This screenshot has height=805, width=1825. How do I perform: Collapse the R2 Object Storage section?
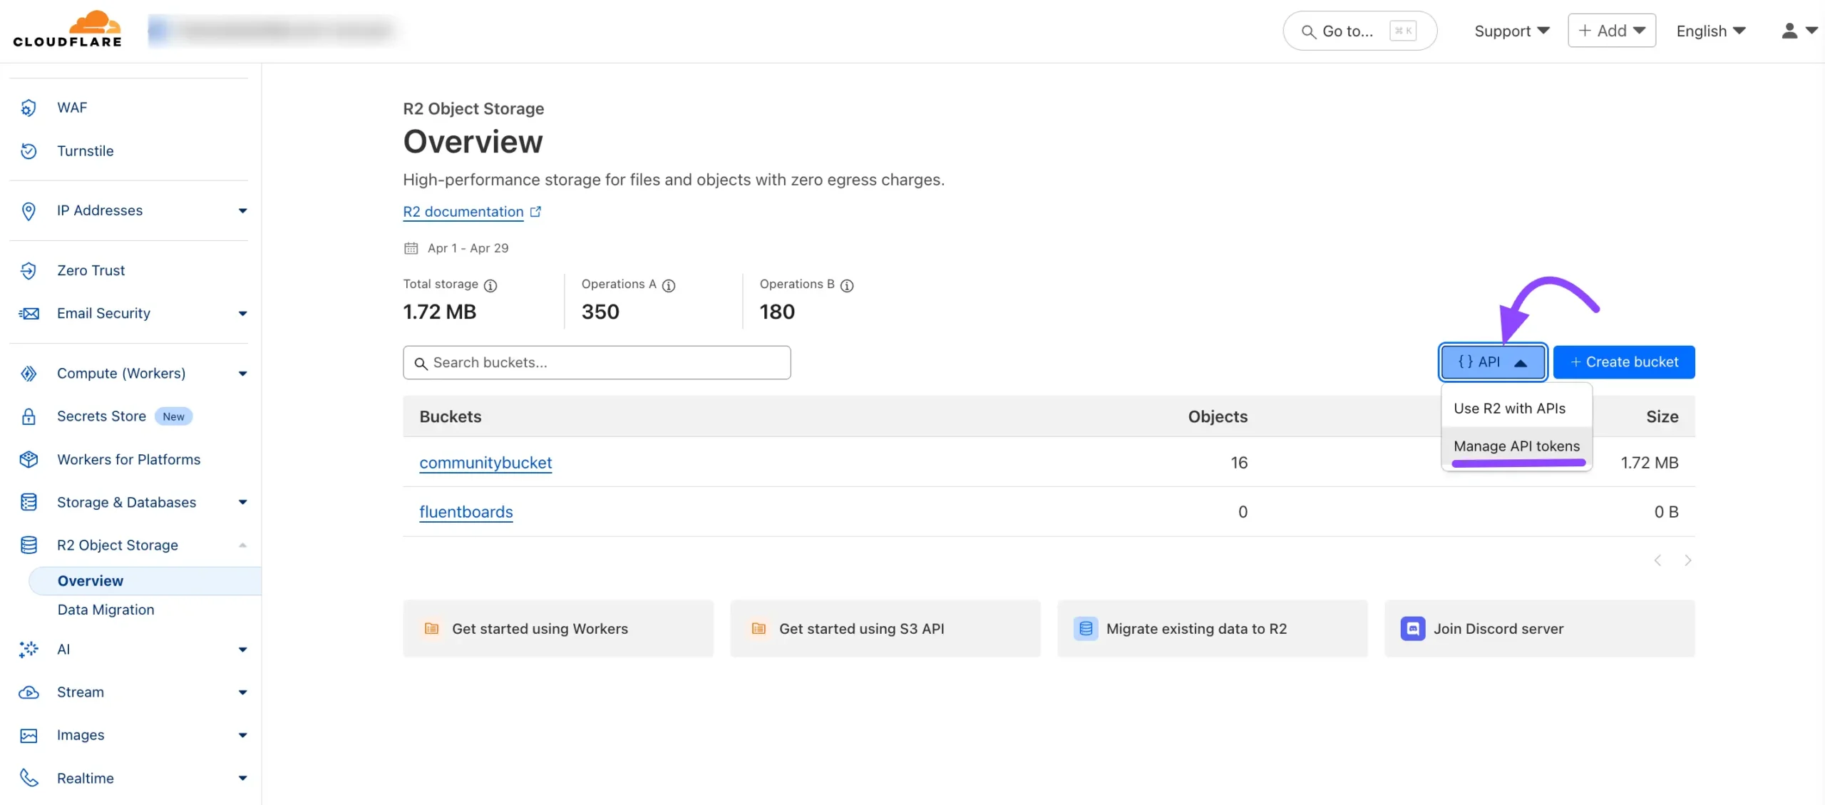point(243,545)
